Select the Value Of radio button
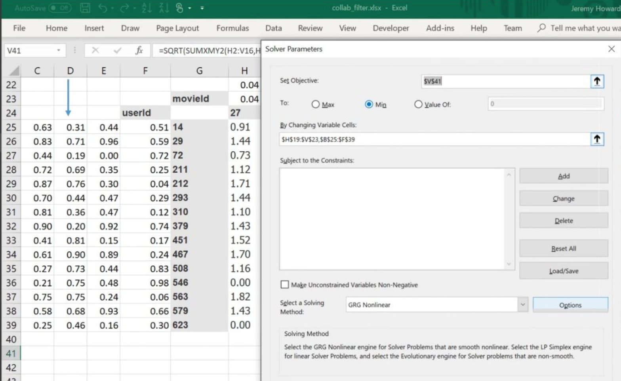The height and width of the screenshot is (381, 621). pos(418,104)
